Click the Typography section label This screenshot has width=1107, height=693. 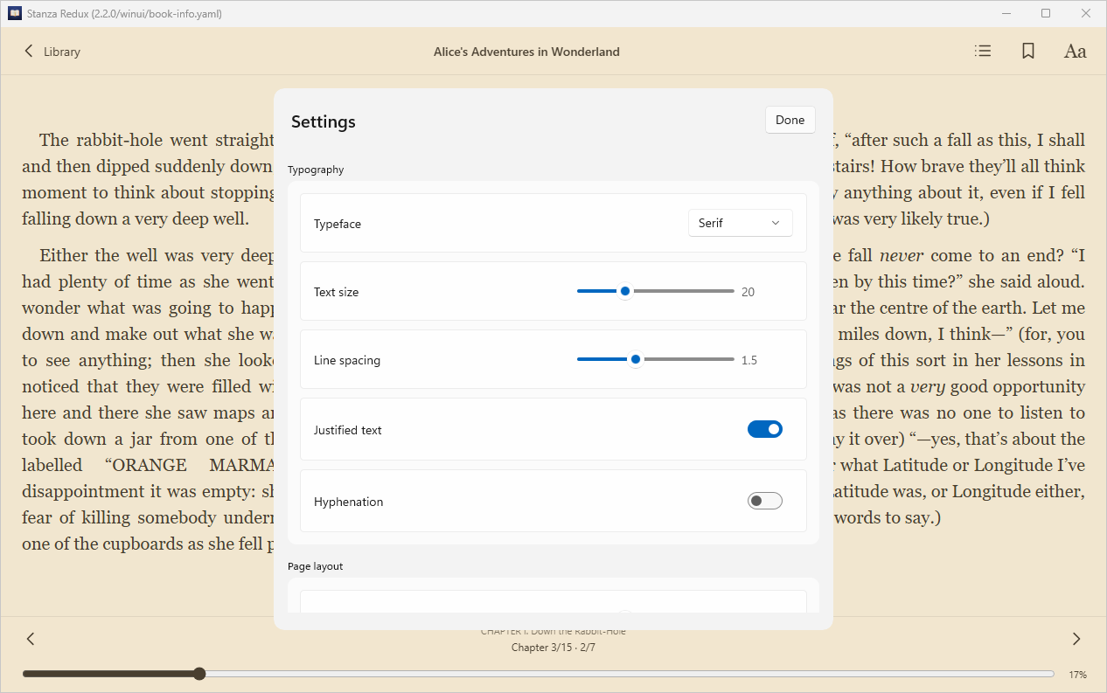(x=316, y=170)
